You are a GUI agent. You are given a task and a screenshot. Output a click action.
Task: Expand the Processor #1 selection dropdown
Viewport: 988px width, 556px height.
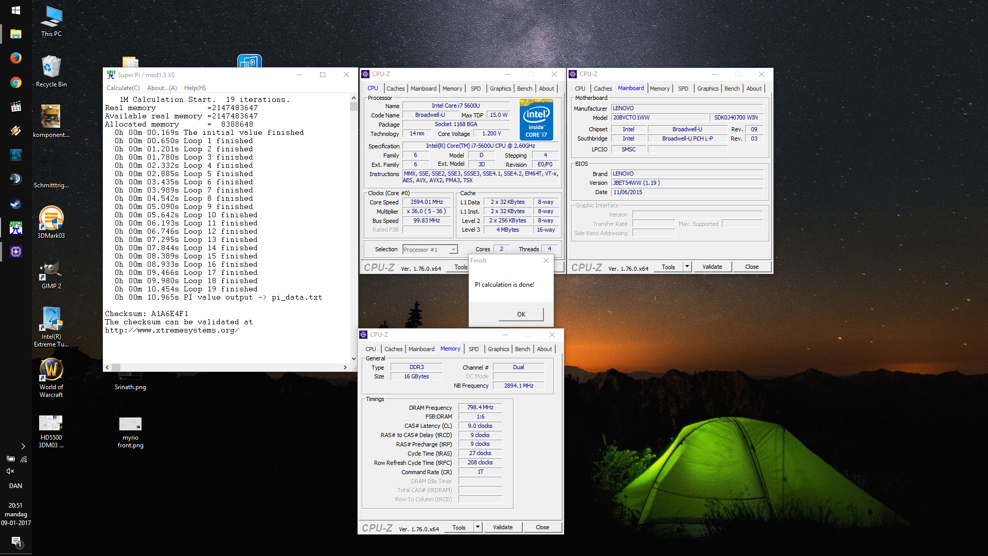[453, 250]
